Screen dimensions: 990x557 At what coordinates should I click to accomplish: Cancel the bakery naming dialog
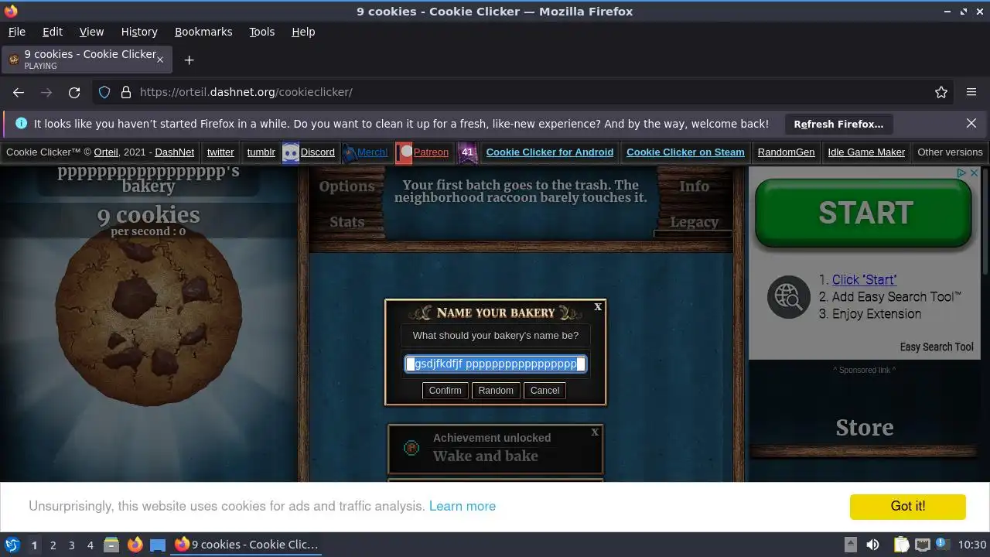(544, 391)
